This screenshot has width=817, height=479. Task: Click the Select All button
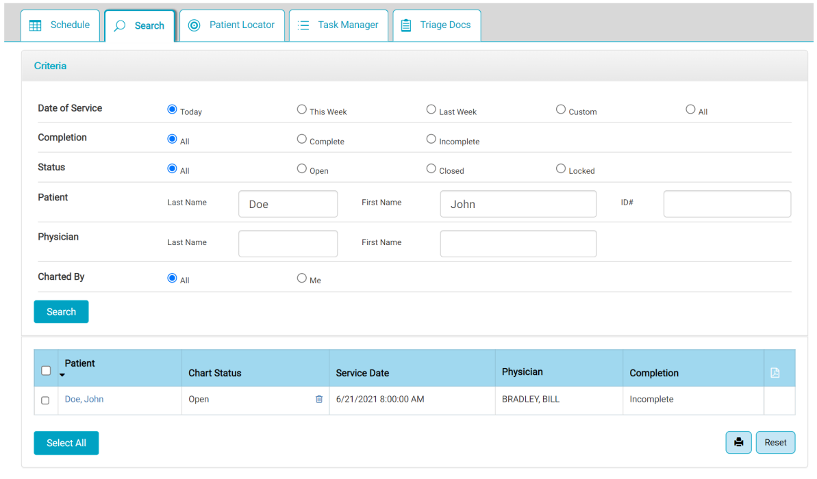(66, 443)
